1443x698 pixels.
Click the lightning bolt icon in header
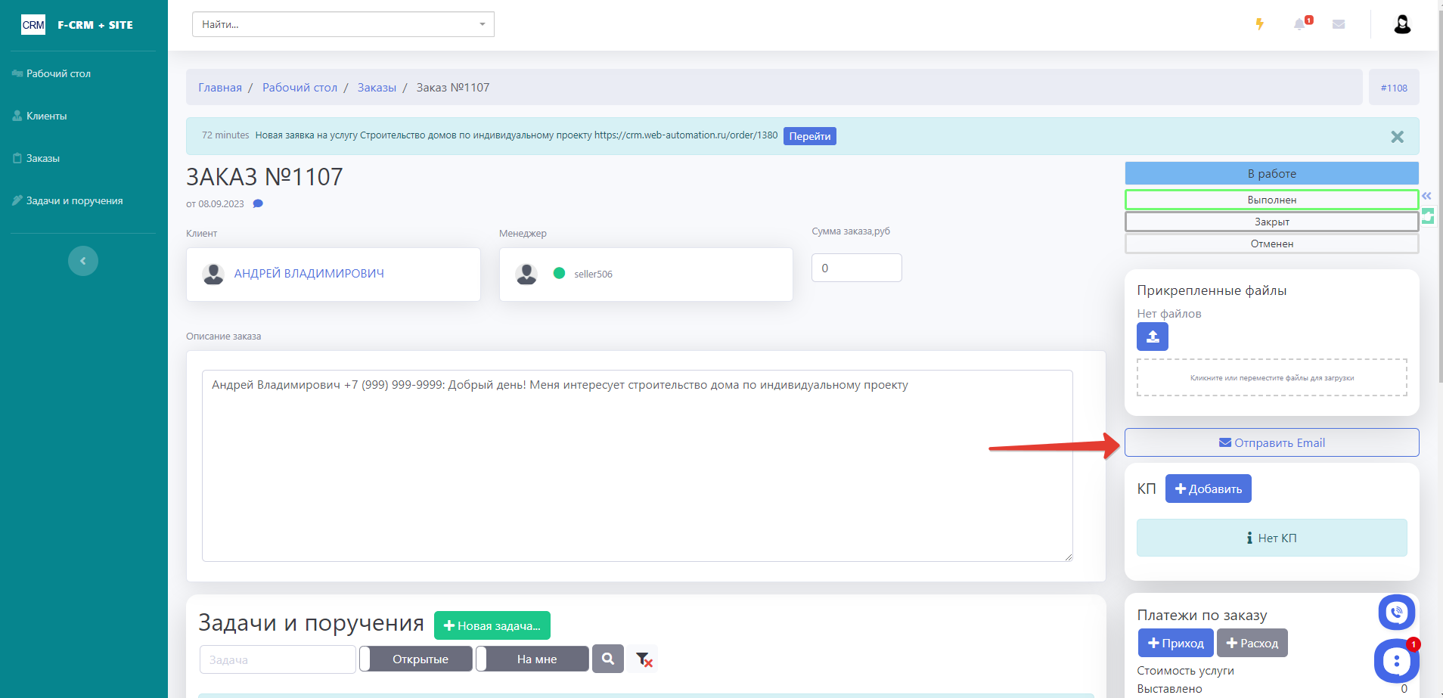1259,24
